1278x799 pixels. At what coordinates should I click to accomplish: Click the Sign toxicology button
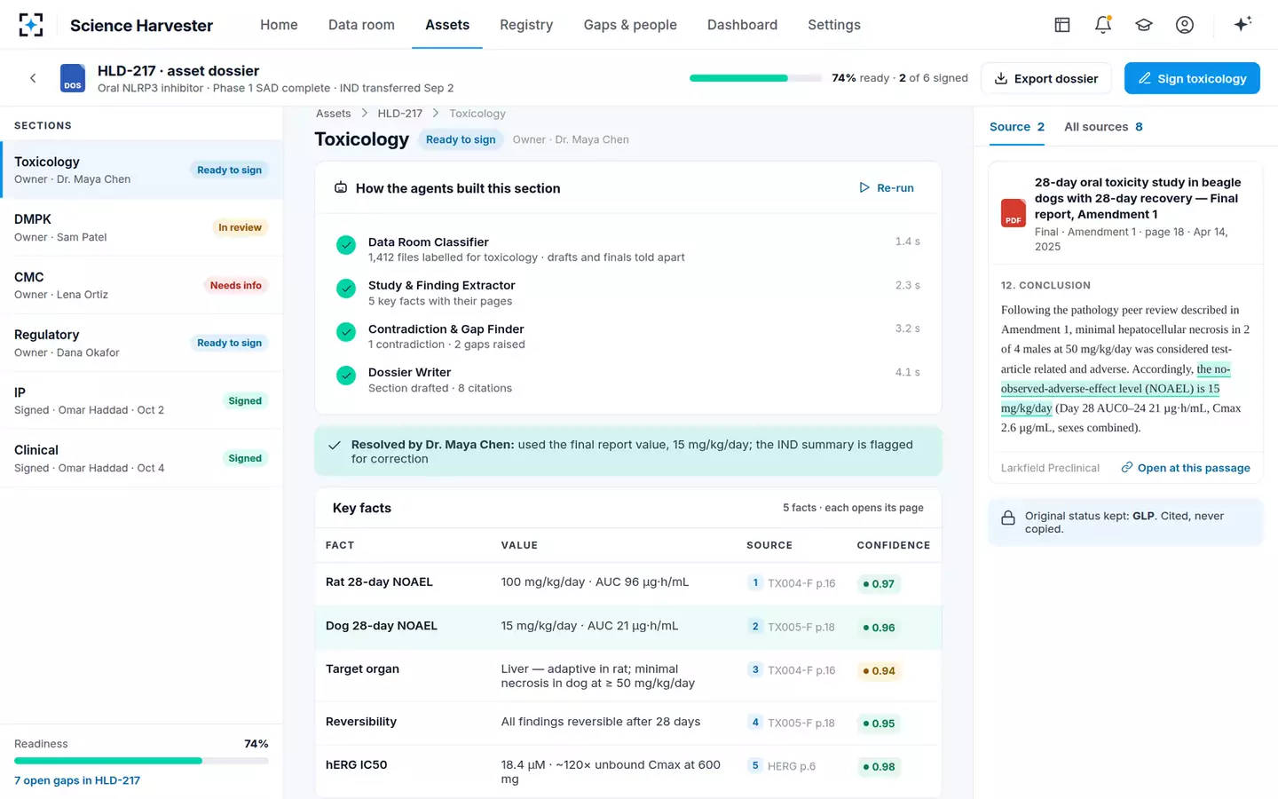1192,78
